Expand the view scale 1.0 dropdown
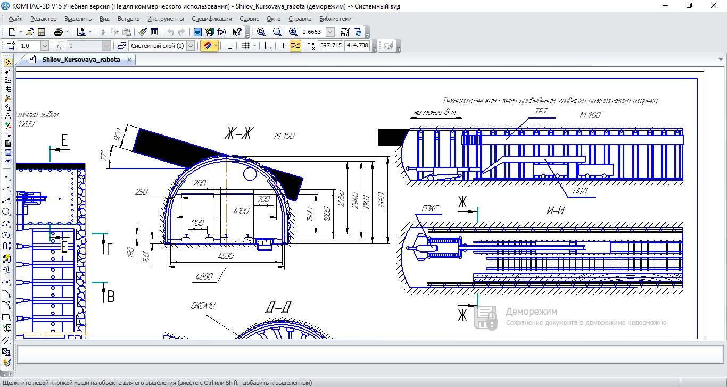The height and width of the screenshot is (387, 727). [44, 46]
